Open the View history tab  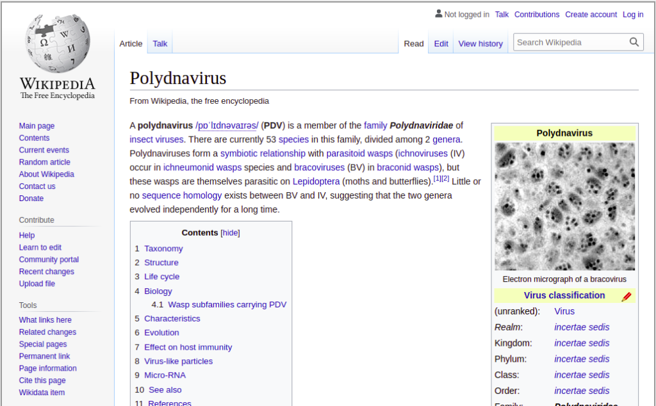[x=480, y=44]
